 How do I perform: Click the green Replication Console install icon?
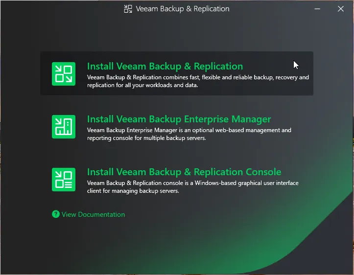(64, 179)
